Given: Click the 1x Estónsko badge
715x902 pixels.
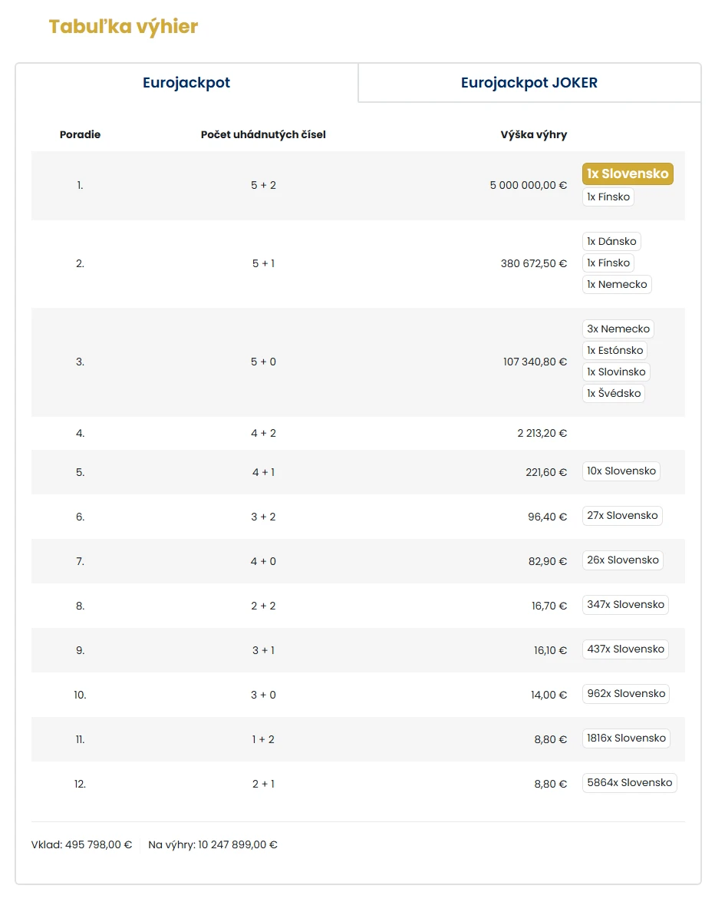Looking at the screenshot, I should [614, 351].
